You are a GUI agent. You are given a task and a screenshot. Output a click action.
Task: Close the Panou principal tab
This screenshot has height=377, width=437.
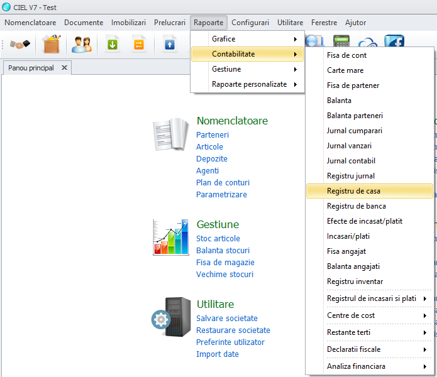pyautogui.click(x=64, y=68)
